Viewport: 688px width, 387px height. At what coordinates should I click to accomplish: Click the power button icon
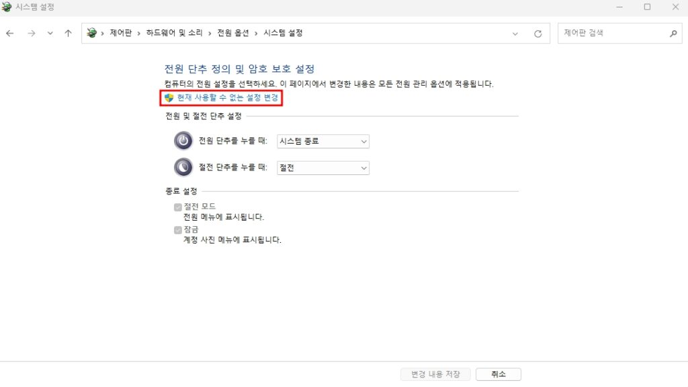(x=183, y=141)
